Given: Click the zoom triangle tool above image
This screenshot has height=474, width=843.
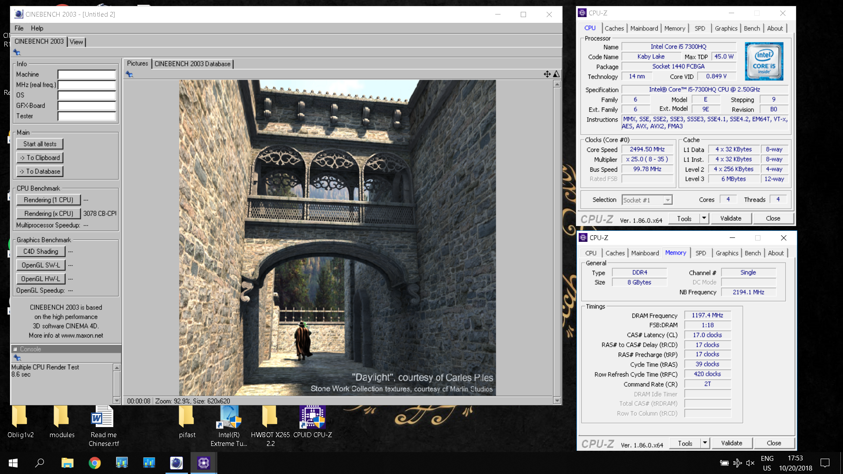Looking at the screenshot, I should click(556, 74).
